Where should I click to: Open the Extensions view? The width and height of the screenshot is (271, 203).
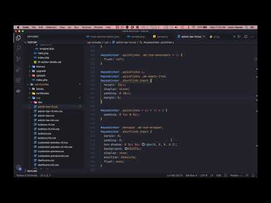tap(18, 80)
